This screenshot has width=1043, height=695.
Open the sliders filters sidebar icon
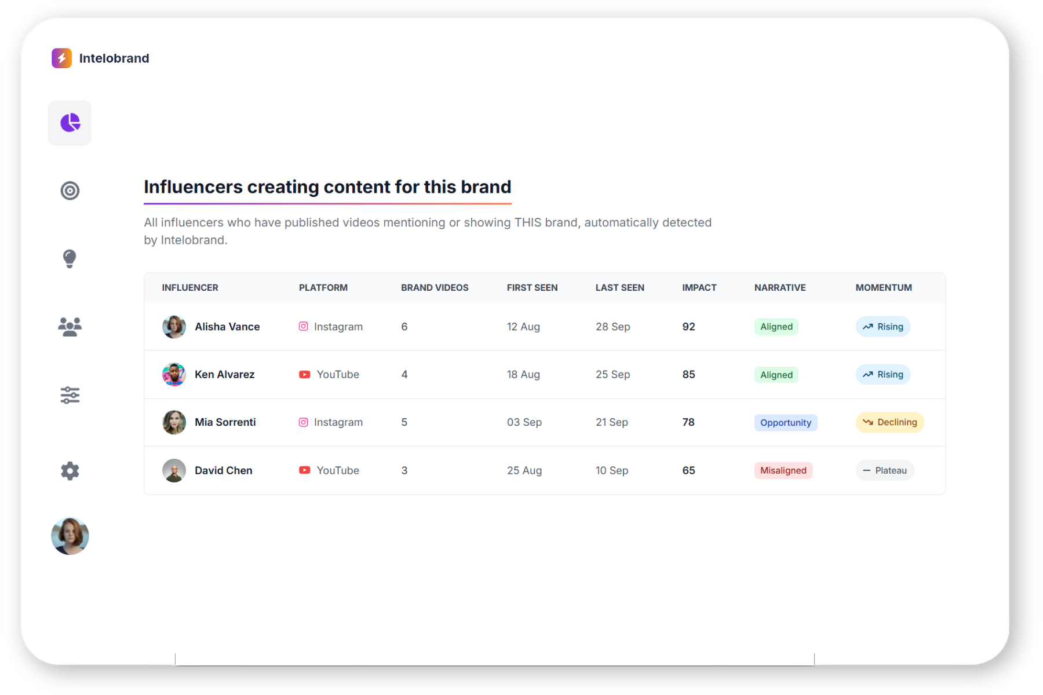point(70,395)
